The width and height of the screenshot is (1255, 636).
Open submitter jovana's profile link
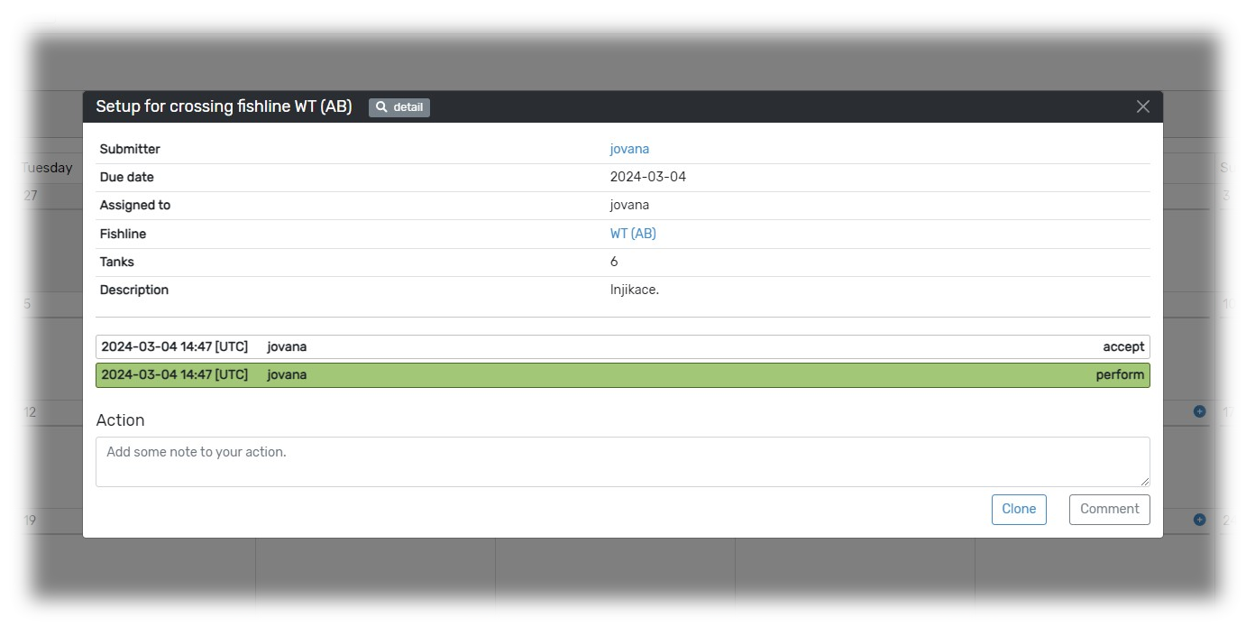(629, 149)
